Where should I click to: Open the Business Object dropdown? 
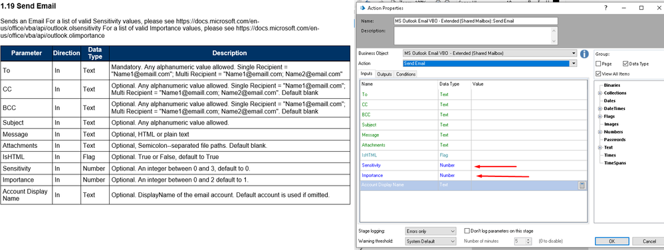pos(574,53)
